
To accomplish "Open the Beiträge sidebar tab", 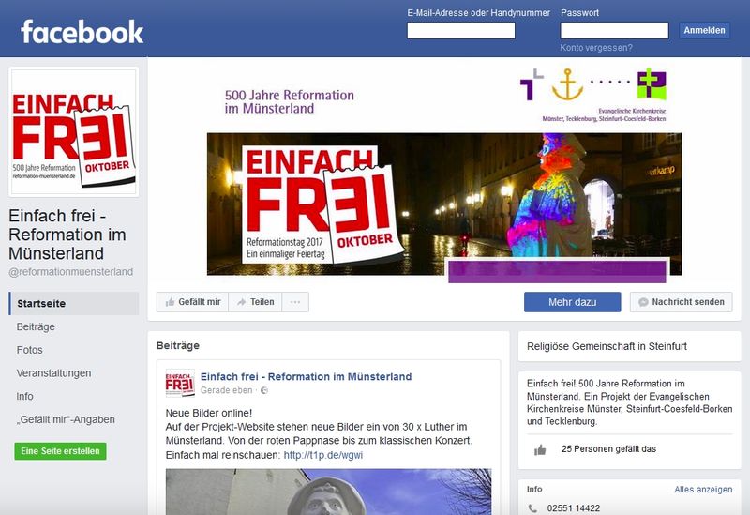I will coord(36,326).
